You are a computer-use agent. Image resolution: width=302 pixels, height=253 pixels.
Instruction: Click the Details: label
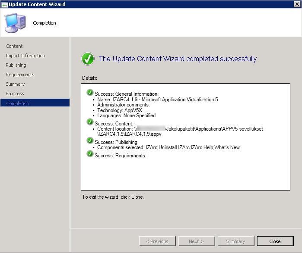(x=89, y=78)
